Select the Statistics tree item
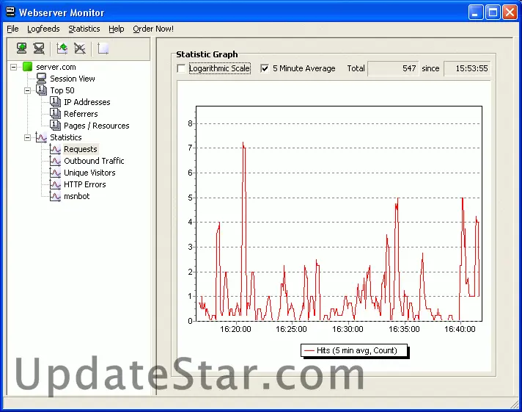 [x=66, y=137]
